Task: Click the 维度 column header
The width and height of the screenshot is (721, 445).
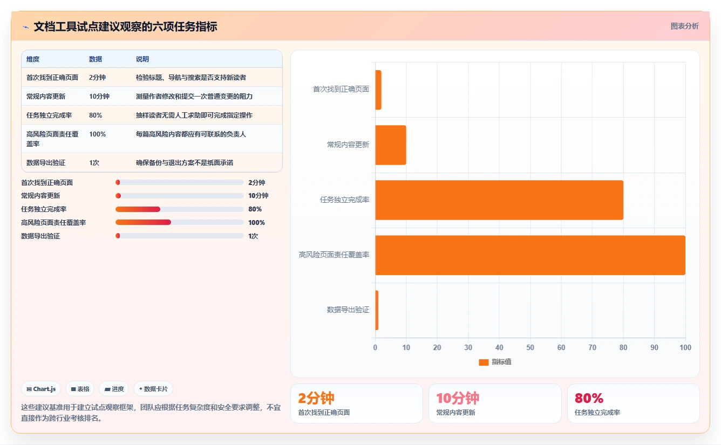Action: pos(33,59)
